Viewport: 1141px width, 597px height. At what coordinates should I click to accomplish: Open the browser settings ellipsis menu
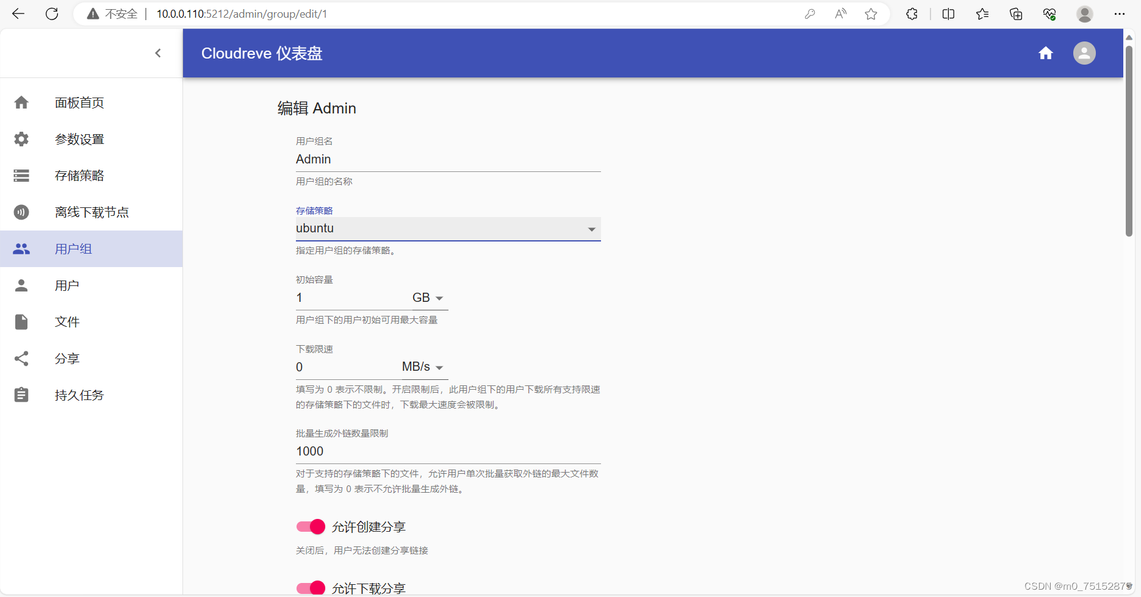click(1119, 14)
